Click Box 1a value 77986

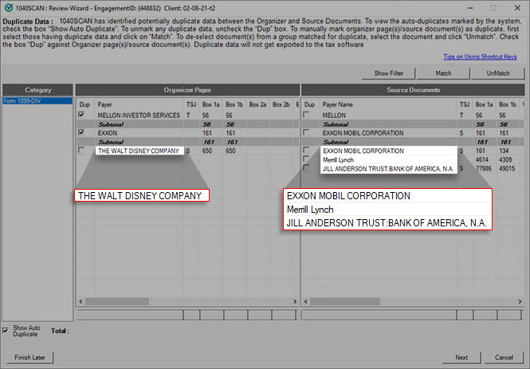483,168
